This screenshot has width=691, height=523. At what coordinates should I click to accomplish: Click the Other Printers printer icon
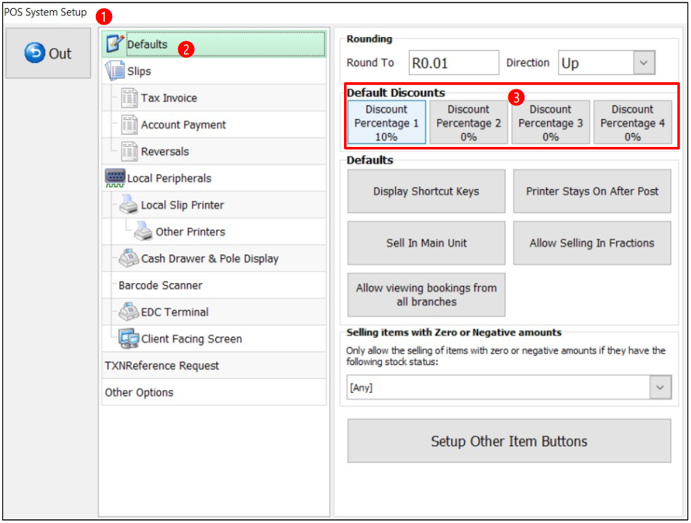(x=143, y=231)
